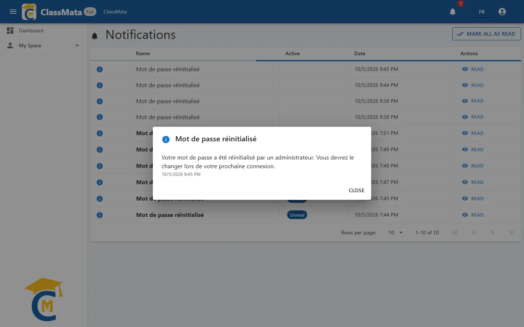The width and height of the screenshot is (524, 327).
Task: Open the hamburger navigation menu
Action: [13, 12]
